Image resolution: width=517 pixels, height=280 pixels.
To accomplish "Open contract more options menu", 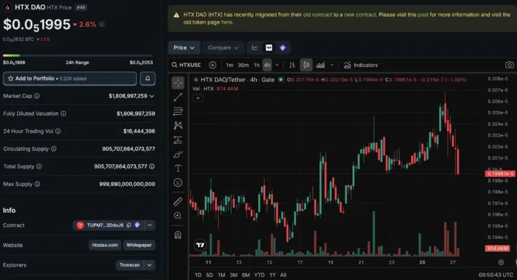I will (150, 225).
